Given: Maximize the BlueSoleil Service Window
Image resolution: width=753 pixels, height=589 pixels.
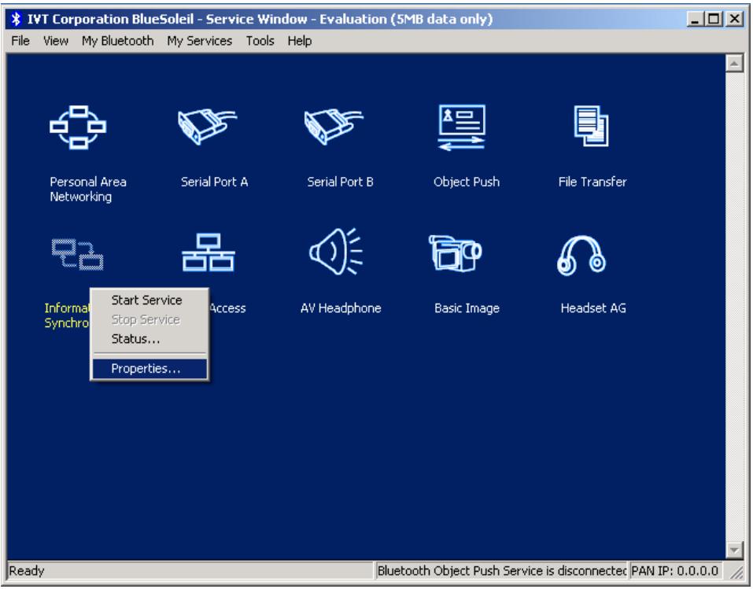Looking at the screenshot, I should (714, 19).
